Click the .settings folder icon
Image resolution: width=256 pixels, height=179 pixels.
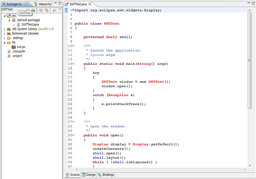[x=9, y=38]
